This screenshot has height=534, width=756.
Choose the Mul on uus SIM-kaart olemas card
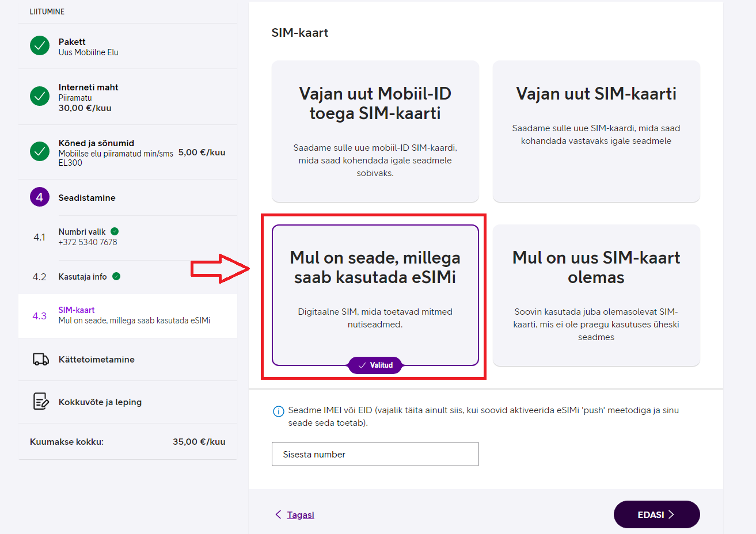[x=597, y=295]
